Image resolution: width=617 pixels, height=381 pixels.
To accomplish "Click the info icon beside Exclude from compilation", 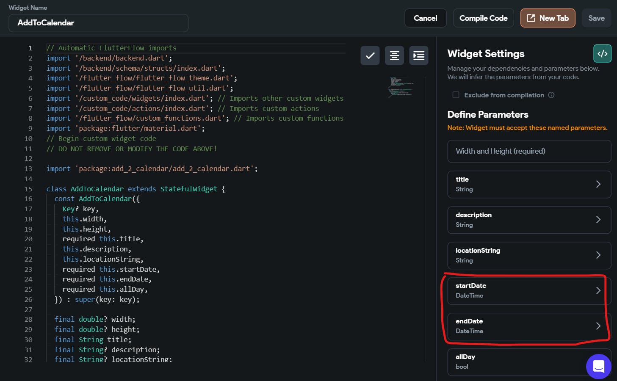I will 551,95.
